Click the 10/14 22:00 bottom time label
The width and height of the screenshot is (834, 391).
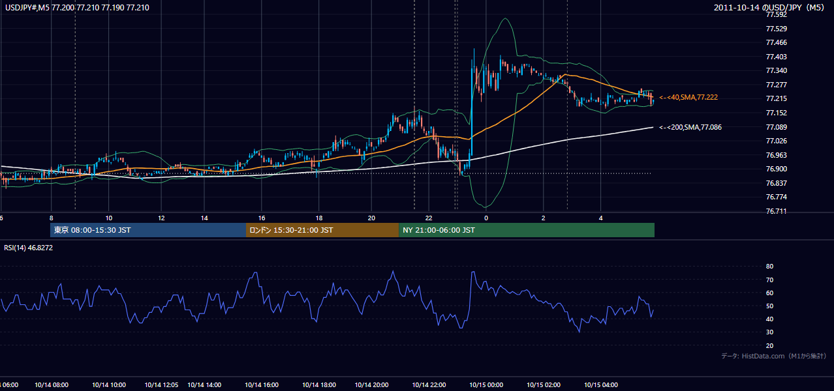(x=429, y=385)
